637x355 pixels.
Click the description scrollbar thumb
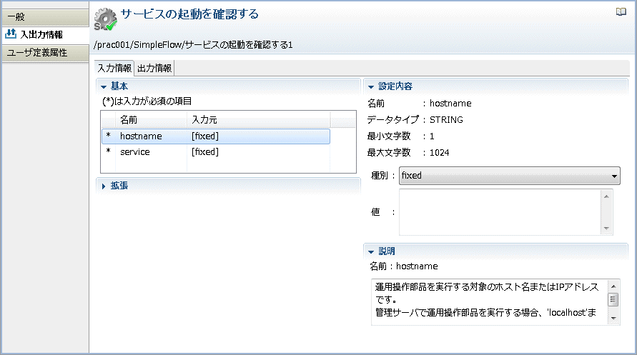(x=613, y=300)
